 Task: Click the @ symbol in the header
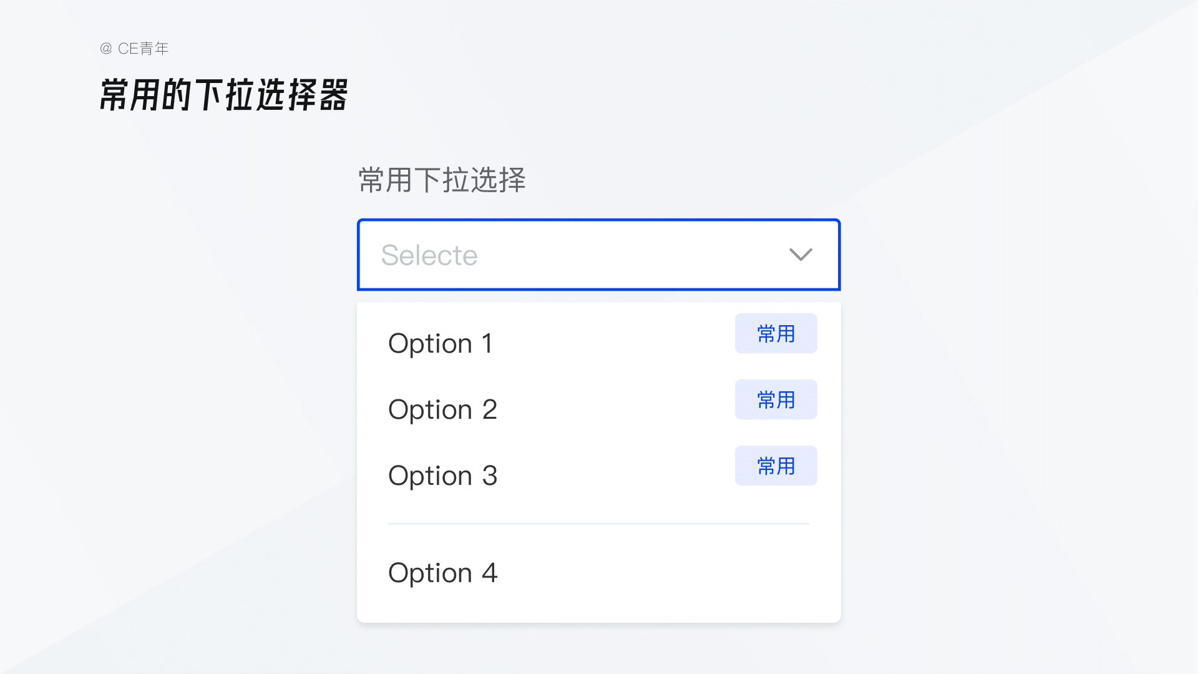click(106, 49)
